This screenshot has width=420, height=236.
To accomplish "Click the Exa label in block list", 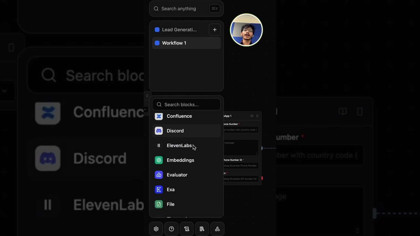I will pos(171,189).
